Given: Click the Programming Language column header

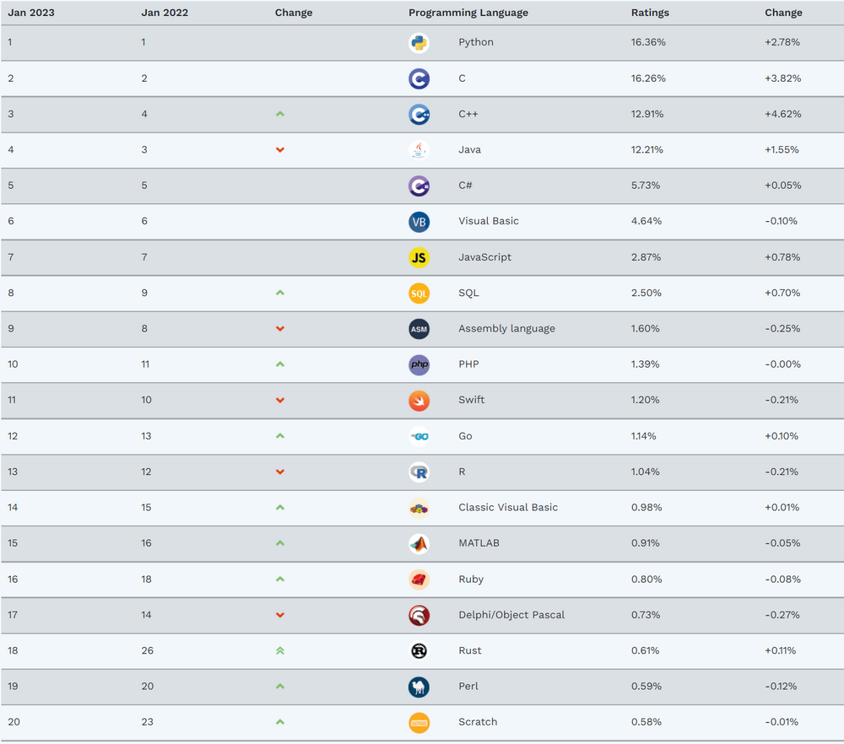Looking at the screenshot, I should coord(468,13).
